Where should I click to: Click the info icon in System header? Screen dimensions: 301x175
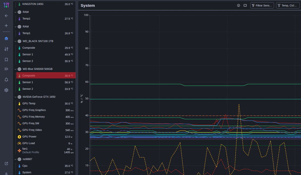[x=238, y=6]
